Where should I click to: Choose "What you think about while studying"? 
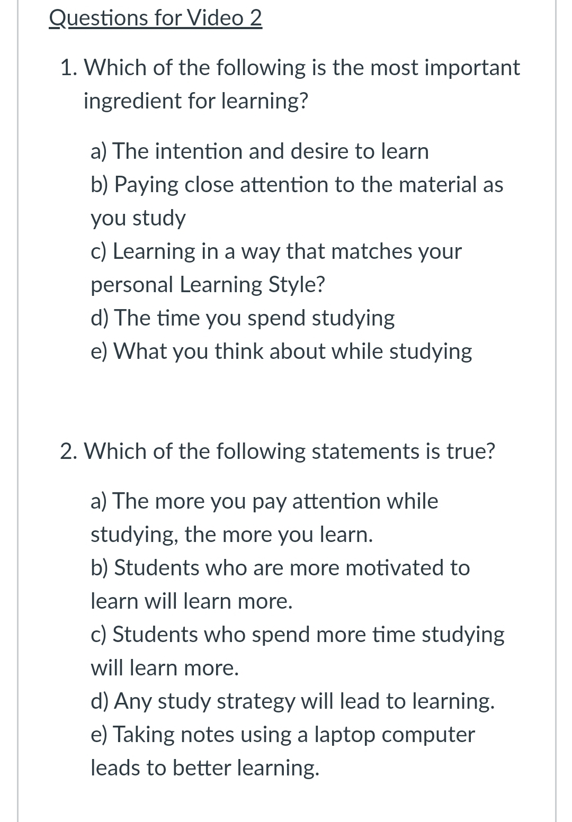coord(281,351)
